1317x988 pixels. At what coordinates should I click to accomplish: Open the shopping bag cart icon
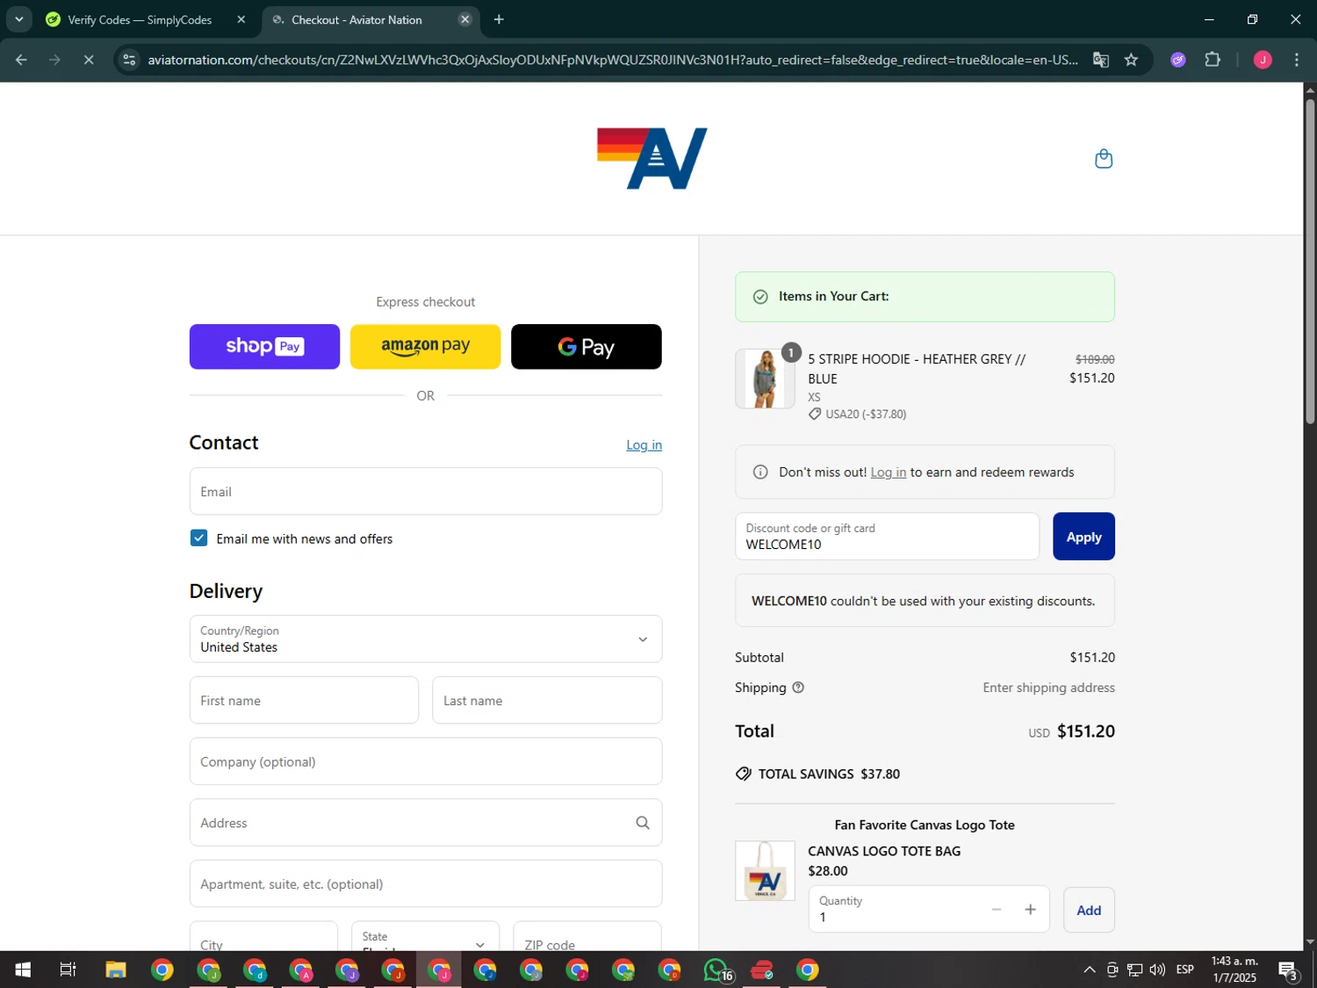pos(1104,159)
